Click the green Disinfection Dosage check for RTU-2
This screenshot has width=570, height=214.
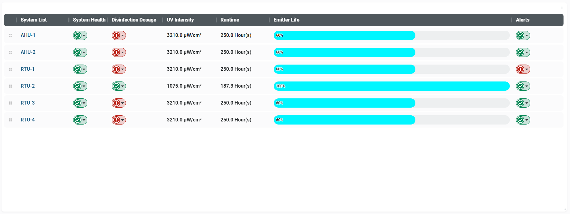[x=116, y=86]
